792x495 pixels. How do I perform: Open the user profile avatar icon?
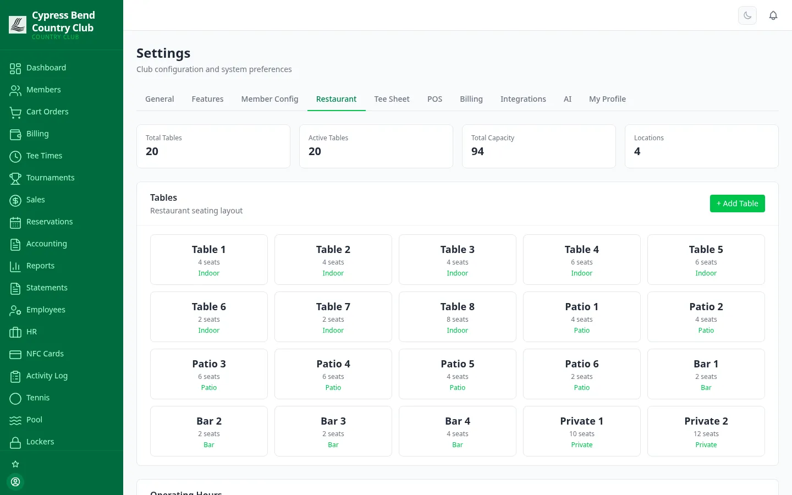pyautogui.click(x=15, y=482)
